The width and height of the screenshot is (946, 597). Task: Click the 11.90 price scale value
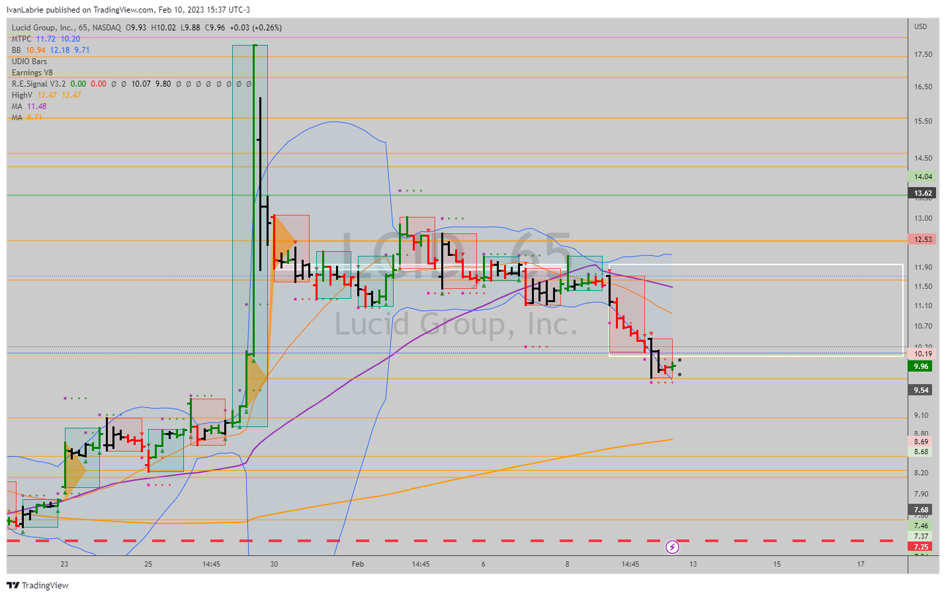[x=923, y=267]
